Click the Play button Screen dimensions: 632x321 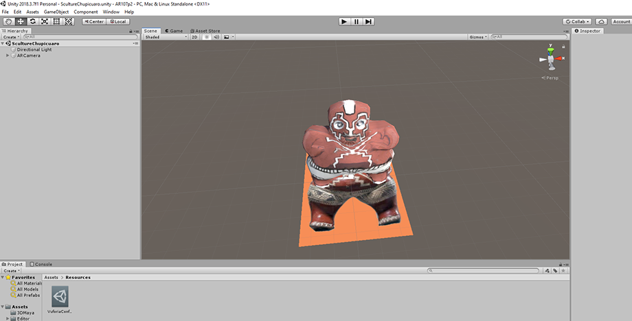click(344, 21)
